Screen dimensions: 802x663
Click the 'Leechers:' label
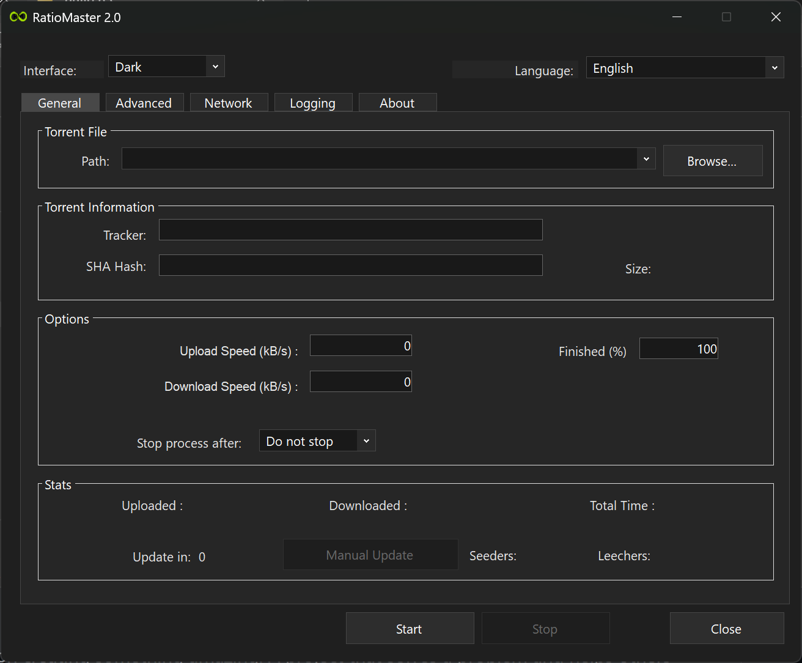[x=624, y=556]
